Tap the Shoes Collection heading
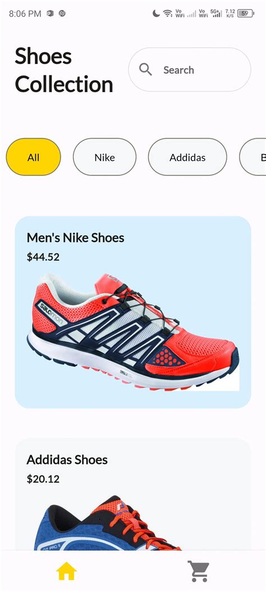This screenshot has height=592, width=266. tap(64, 70)
